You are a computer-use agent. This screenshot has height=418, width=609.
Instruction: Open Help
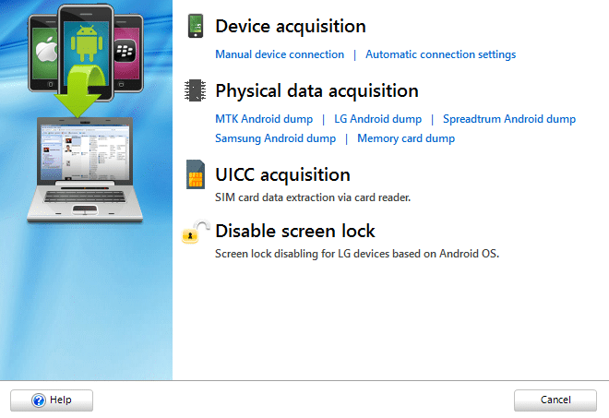coord(52,400)
